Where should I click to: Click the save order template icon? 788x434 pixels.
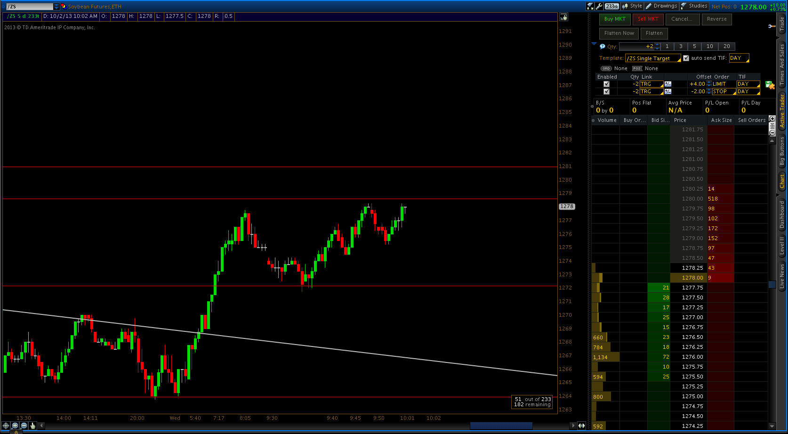770,85
